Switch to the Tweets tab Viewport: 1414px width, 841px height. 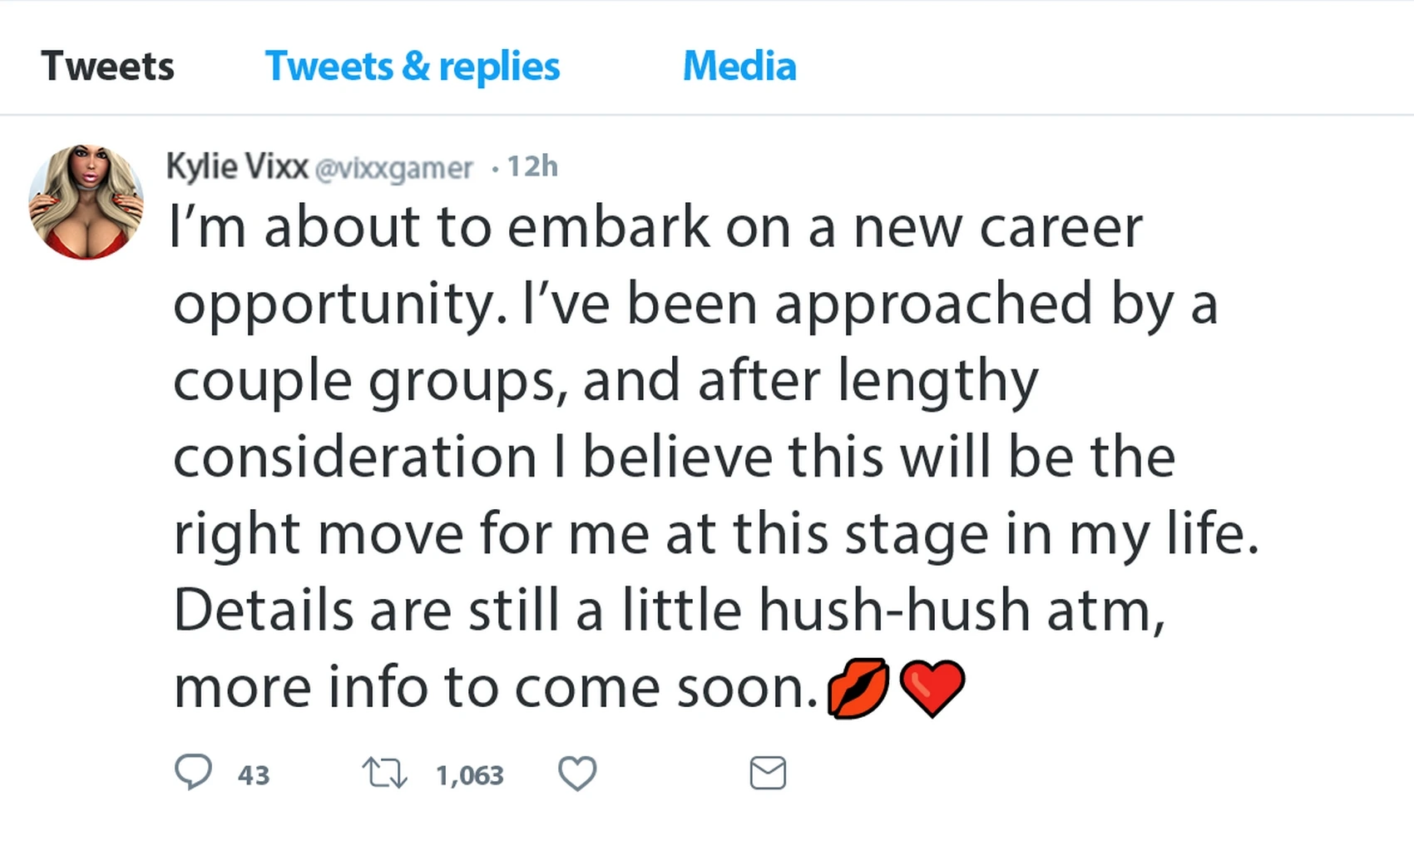click(x=107, y=66)
